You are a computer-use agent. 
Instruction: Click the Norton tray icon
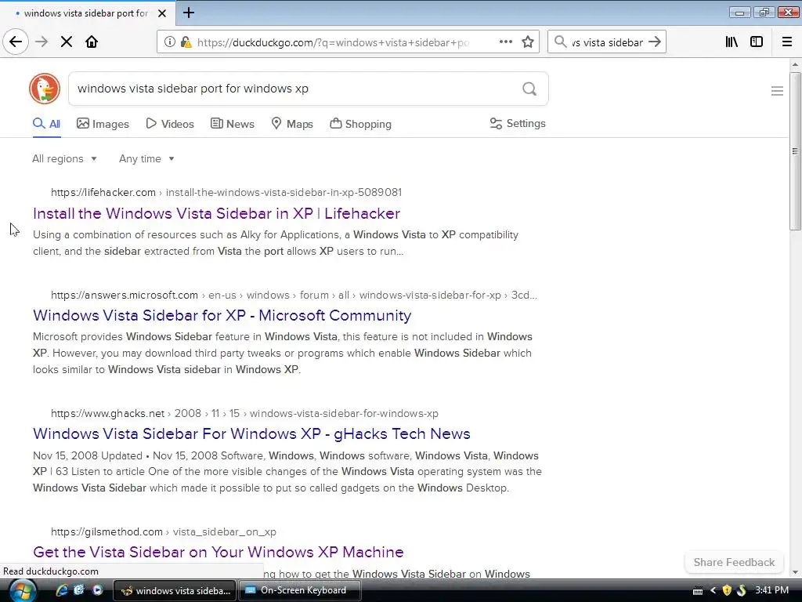coord(741,591)
